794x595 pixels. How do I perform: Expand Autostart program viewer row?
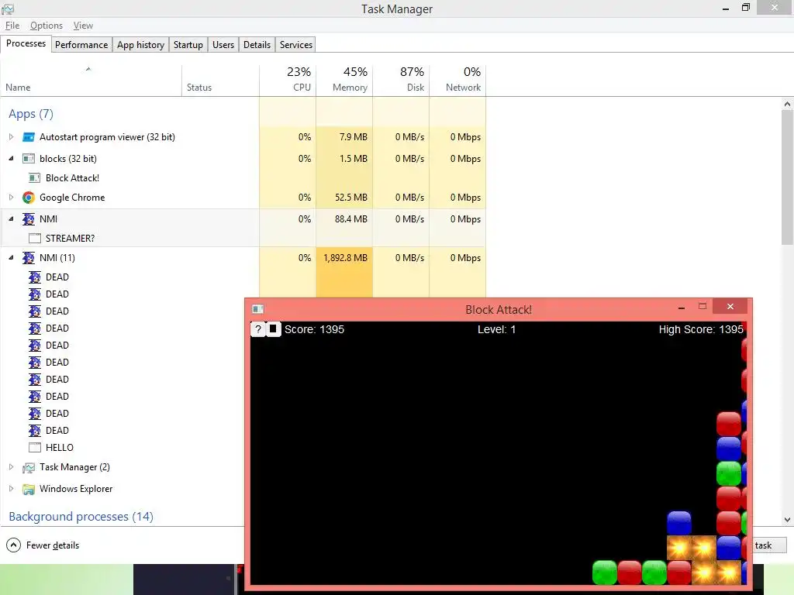point(11,137)
